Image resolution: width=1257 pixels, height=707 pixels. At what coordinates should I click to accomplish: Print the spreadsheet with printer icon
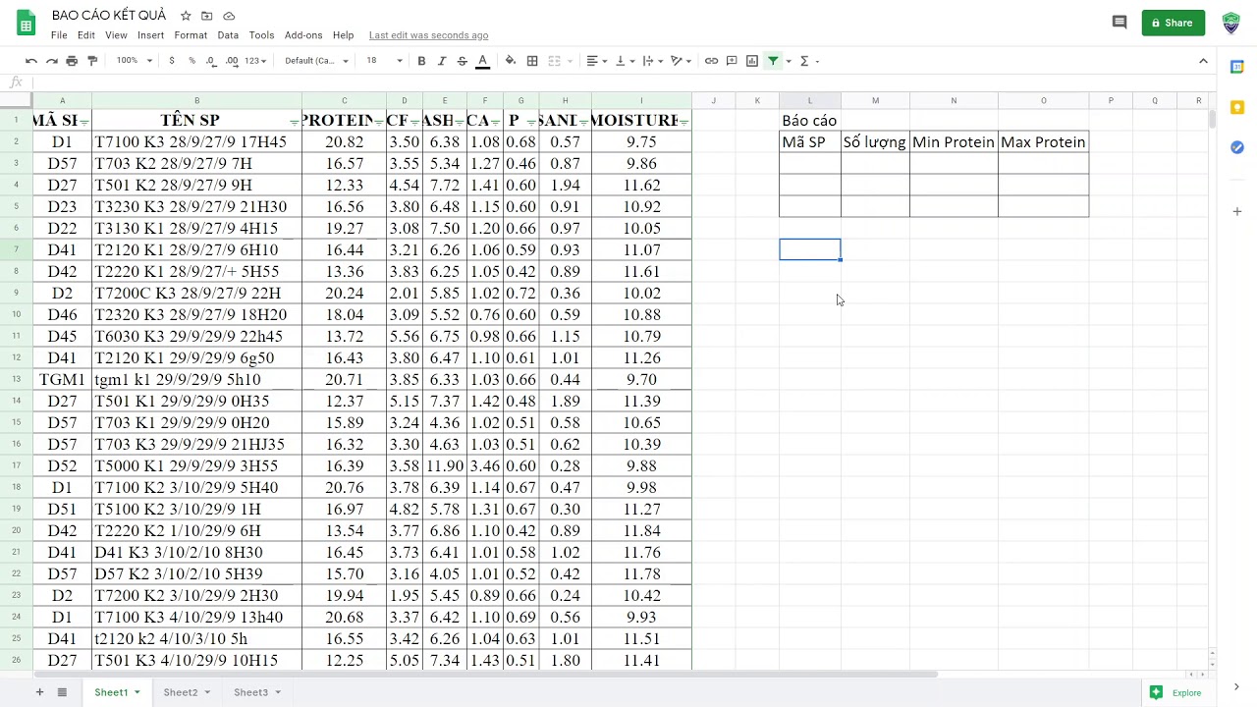(x=72, y=61)
